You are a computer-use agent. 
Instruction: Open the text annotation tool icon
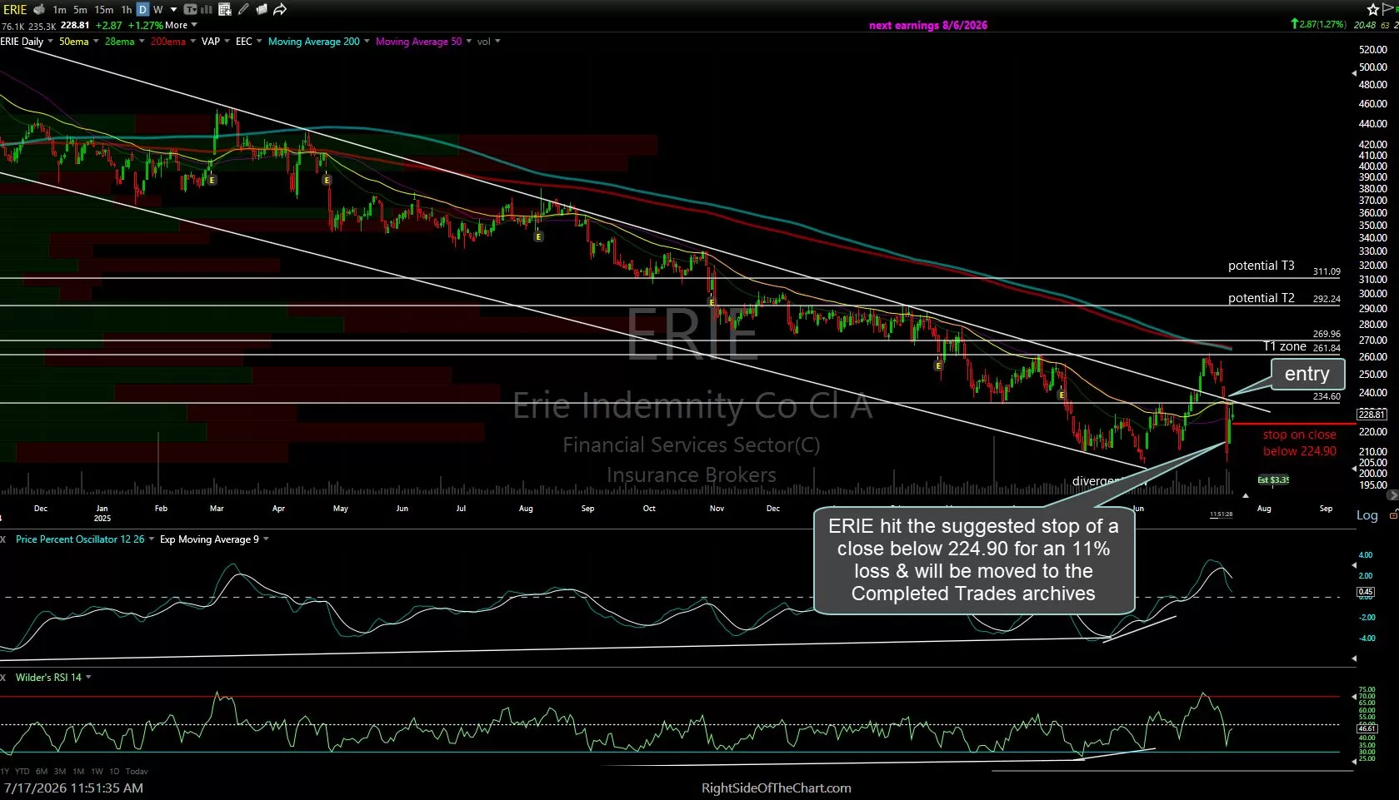point(190,9)
